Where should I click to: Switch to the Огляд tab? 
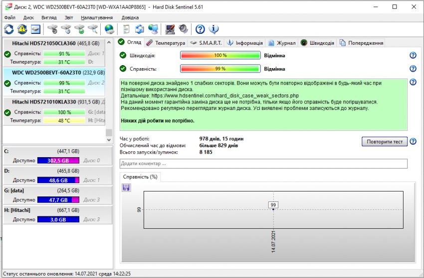tap(130, 42)
